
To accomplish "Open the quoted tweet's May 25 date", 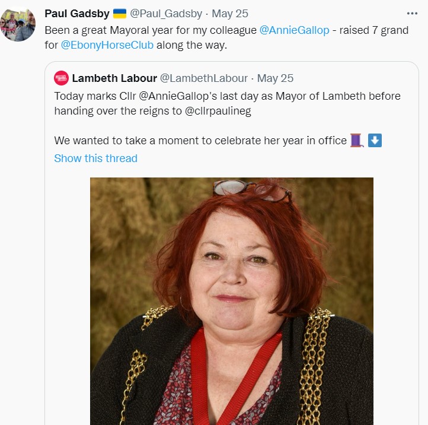I will (x=275, y=78).
